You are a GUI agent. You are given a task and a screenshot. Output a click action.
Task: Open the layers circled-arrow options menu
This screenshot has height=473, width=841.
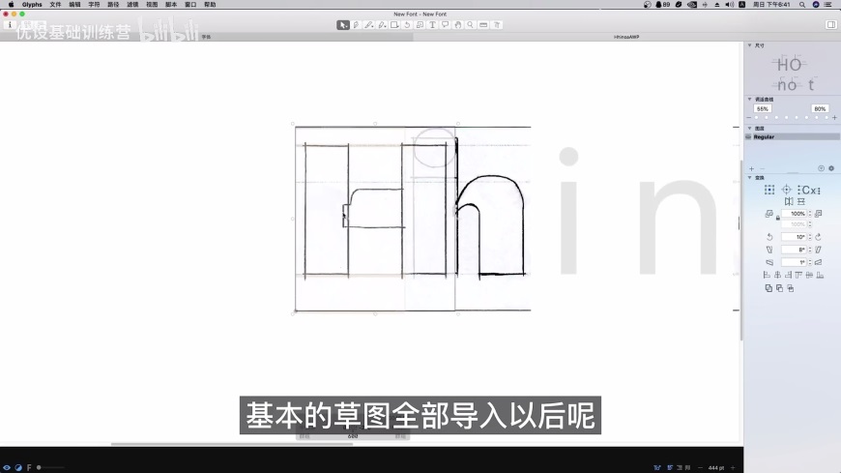821,168
